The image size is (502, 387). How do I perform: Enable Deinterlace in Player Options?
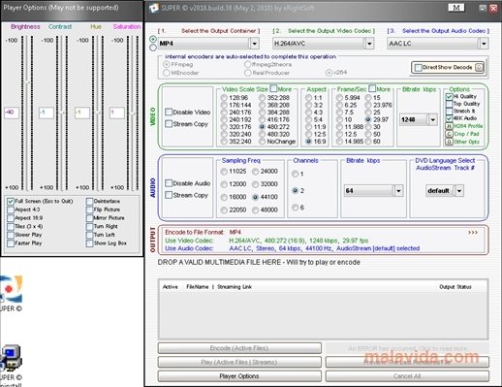click(x=89, y=202)
